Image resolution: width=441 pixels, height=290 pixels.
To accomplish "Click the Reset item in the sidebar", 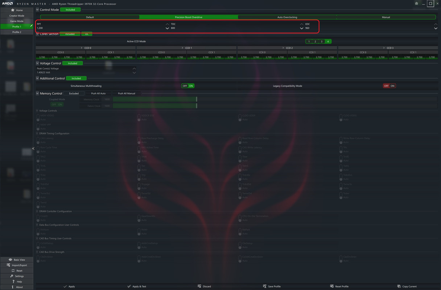I will (x=17, y=270).
